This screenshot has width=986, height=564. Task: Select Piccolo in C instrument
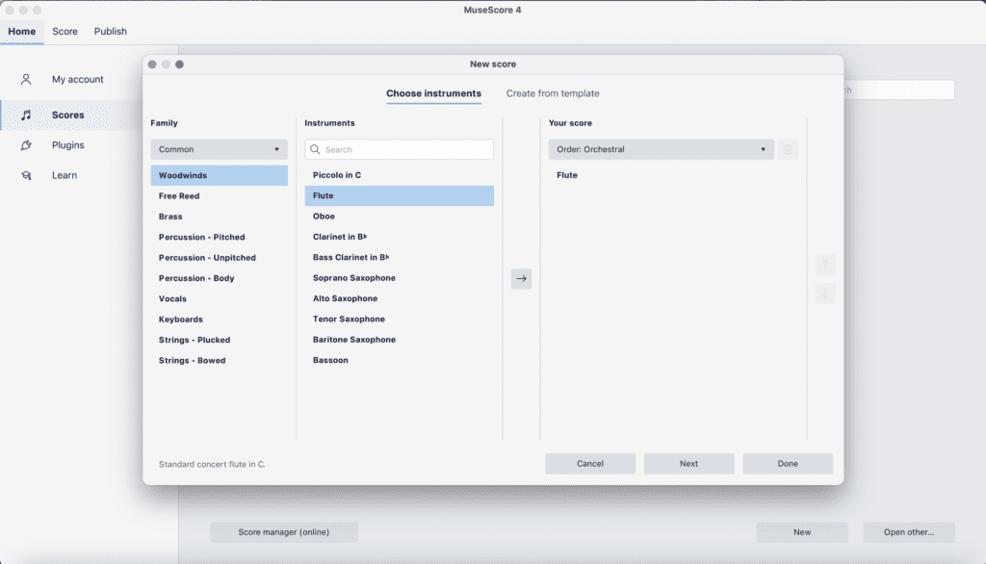coord(400,175)
